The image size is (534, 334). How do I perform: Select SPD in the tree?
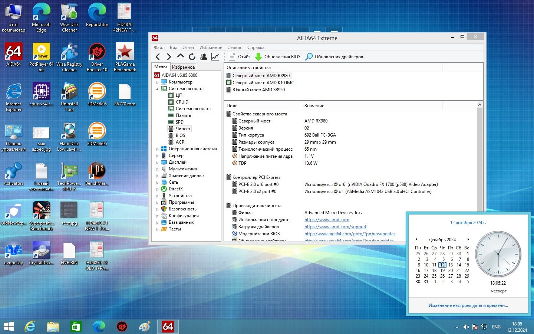[179, 122]
